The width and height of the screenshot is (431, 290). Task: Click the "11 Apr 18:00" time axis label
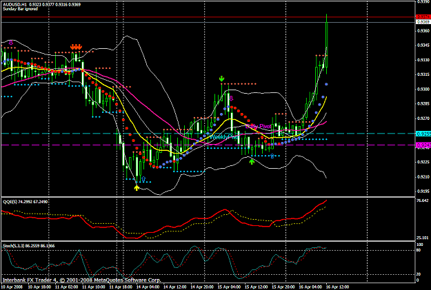(121, 287)
